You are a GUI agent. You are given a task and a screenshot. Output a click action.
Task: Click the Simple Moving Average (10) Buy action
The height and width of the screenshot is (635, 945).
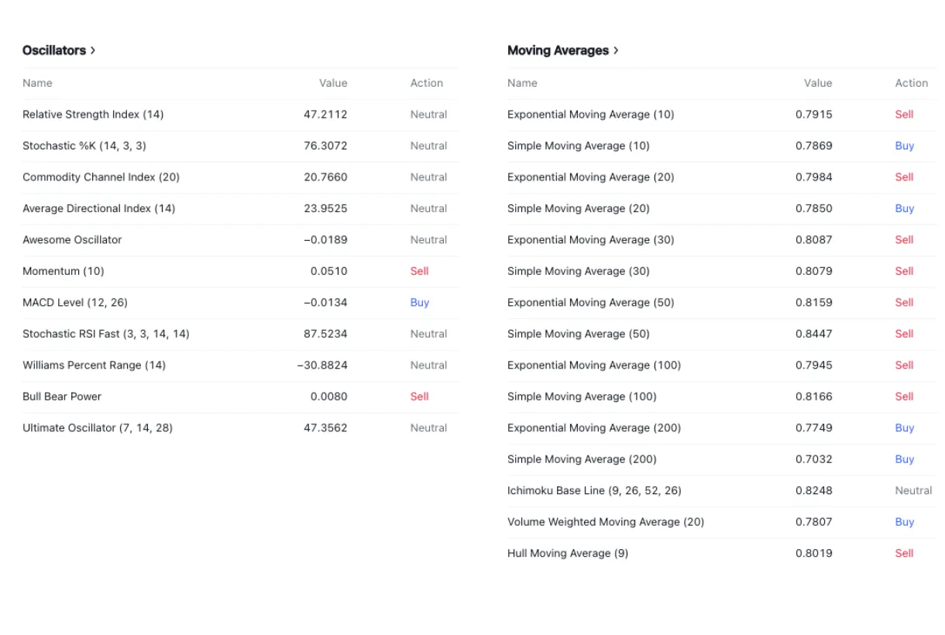tap(904, 146)
